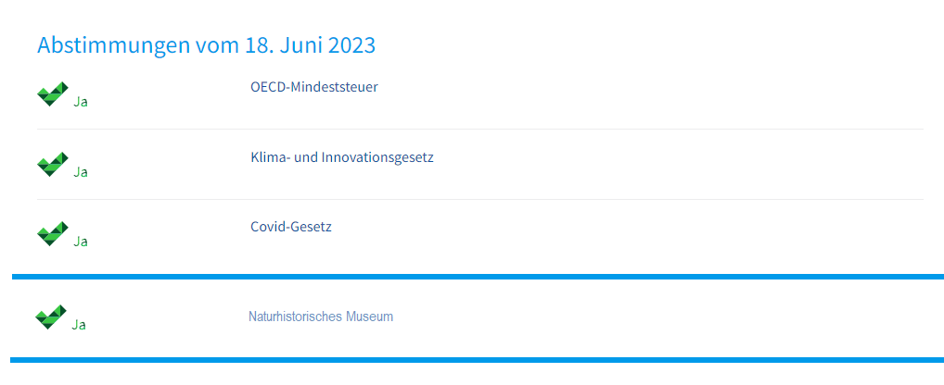Click the gray separator line below the OECD-Mindeststeuer row

[x=479, y=130]
